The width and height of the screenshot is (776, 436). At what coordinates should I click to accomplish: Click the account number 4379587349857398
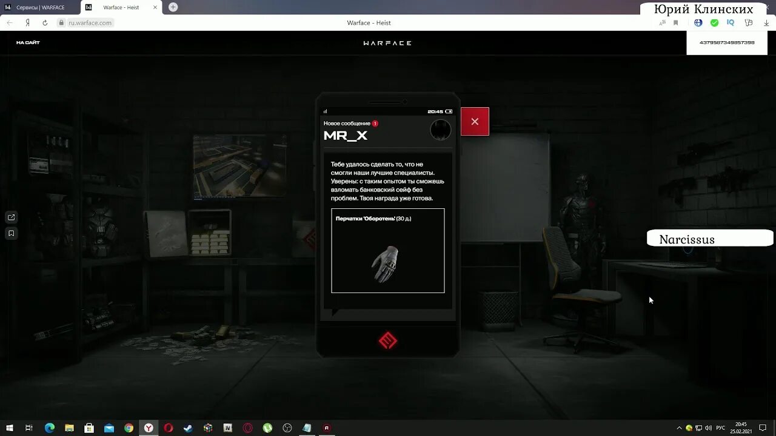(727, 42)
